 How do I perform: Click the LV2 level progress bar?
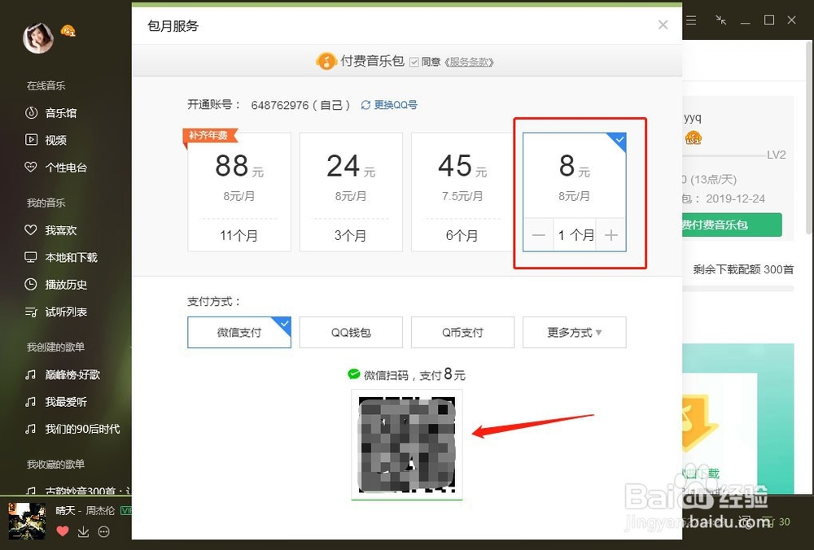[x=724, y=155]
